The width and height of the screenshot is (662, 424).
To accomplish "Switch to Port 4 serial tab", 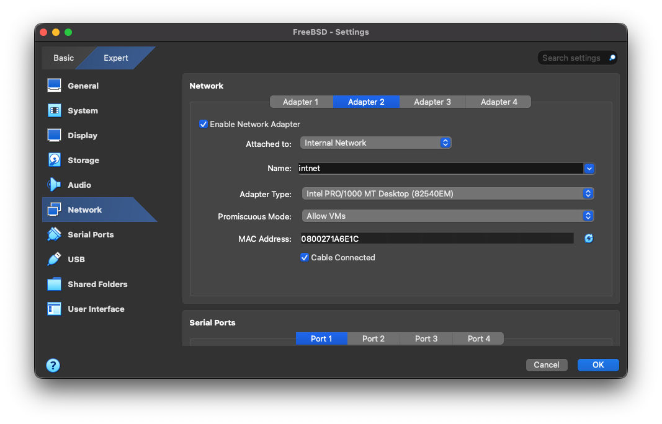I will pos(479,339).
